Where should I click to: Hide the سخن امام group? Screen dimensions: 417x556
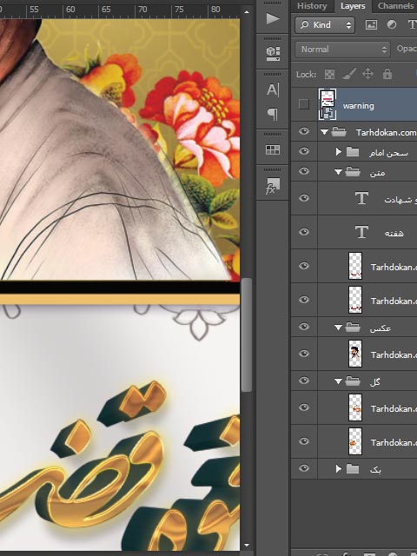click(x=304, y=151)
